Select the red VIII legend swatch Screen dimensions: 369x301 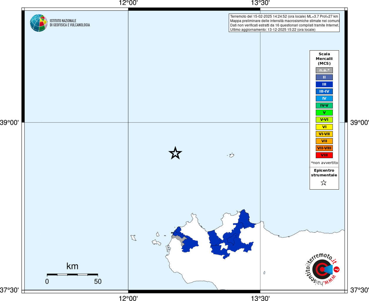(324, 155)
